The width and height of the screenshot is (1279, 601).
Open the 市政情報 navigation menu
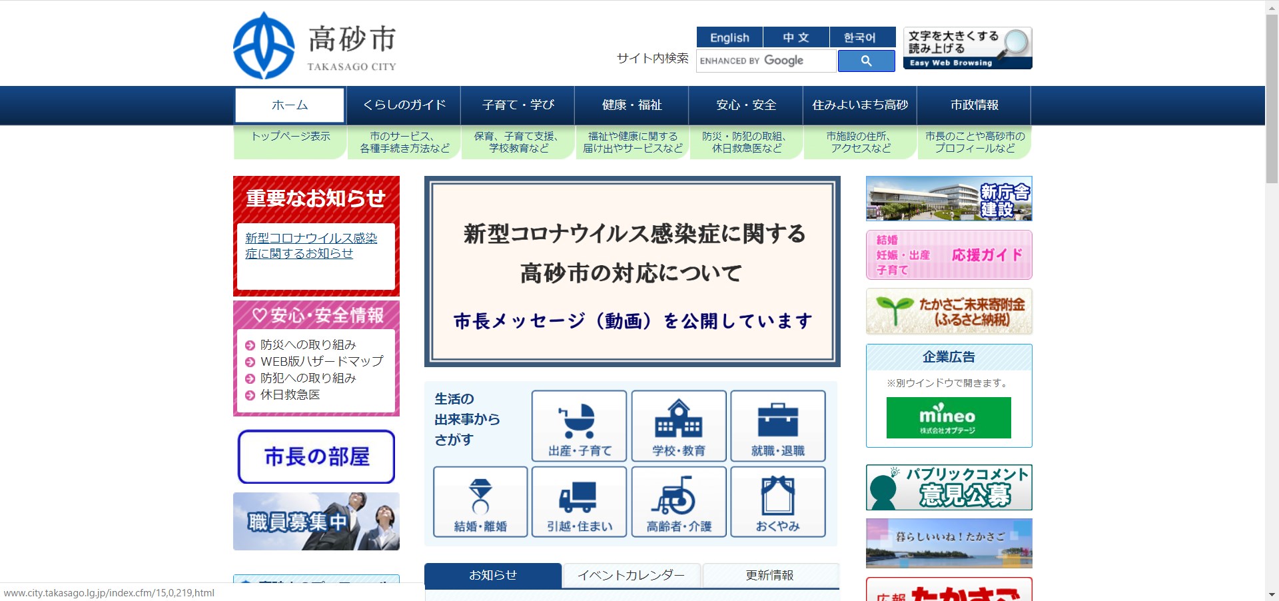tap(974, 105)
